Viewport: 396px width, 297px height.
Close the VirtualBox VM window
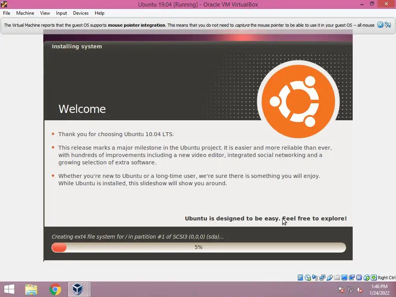pyautogui.click(x=386, y=4)
